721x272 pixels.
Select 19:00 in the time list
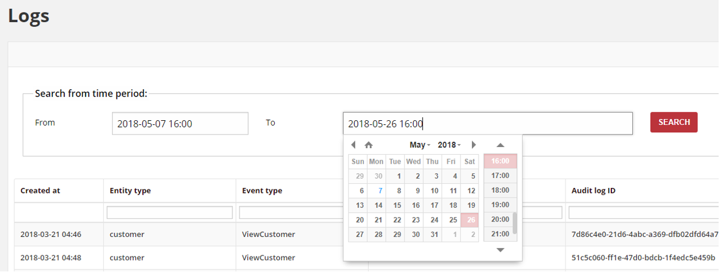[x=500, y=205]
